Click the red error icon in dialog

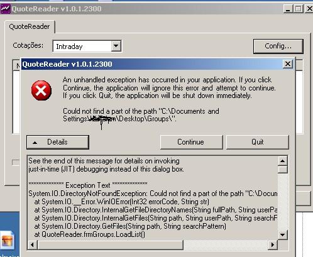coord(41,90)
